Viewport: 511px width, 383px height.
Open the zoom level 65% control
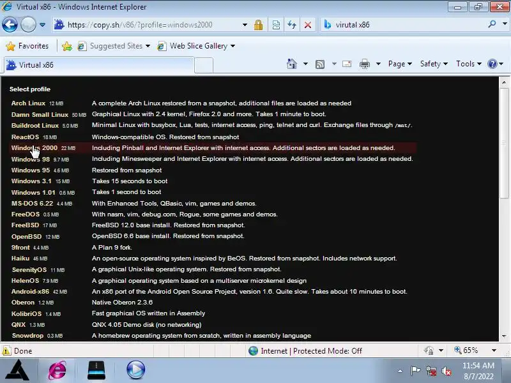click(467, 350)
